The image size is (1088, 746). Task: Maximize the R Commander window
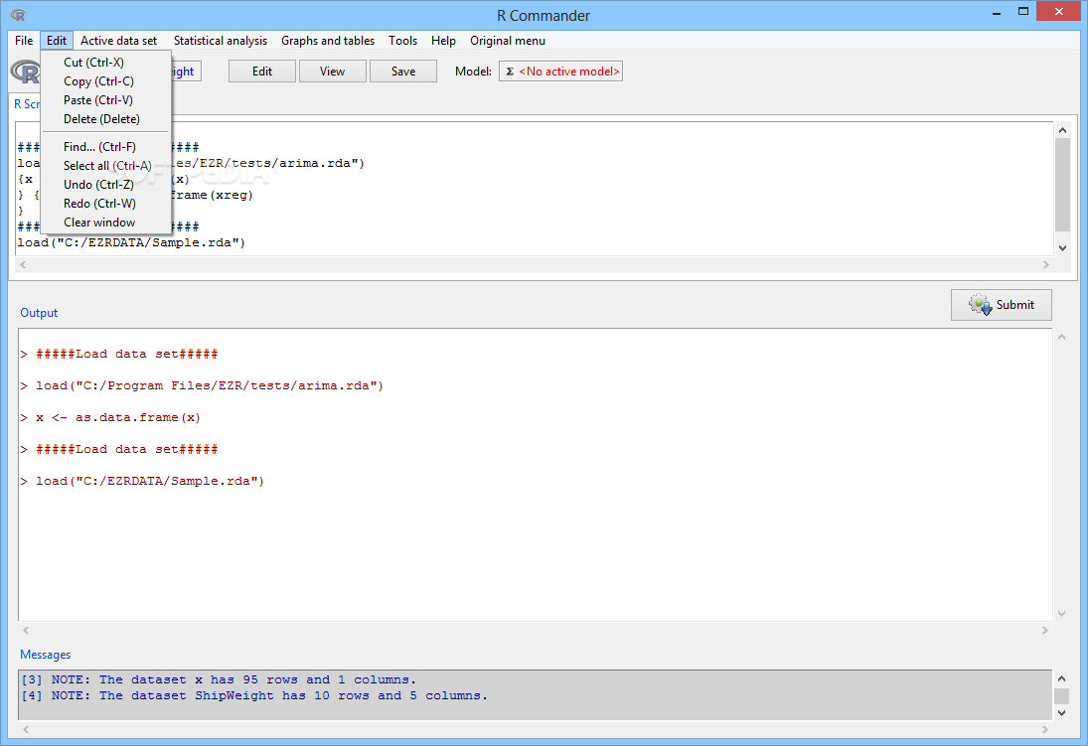click(x=1022, y=12)
